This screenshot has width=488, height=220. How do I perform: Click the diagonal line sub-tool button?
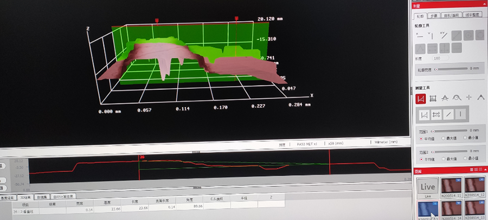(448, 115)
